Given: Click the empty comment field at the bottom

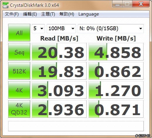Looking at the screenshot, I should click(76, 126).
